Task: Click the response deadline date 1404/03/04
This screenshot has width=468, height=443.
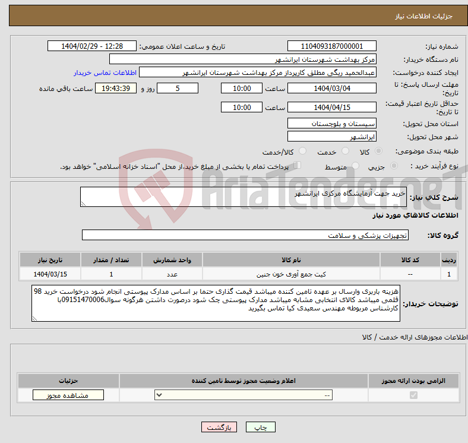Action: click(x=331, y=89)
